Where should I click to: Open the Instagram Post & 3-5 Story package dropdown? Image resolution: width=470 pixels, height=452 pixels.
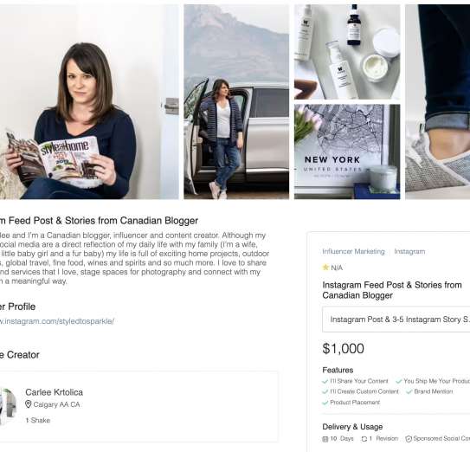coord(396,320)
